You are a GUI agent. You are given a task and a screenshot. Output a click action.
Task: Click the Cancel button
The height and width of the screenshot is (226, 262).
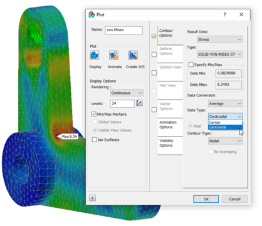point(234,199)
